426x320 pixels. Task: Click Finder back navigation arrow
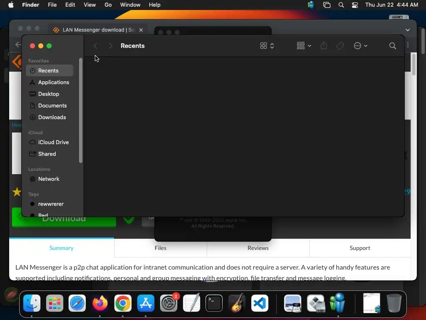tap(95, 46)
